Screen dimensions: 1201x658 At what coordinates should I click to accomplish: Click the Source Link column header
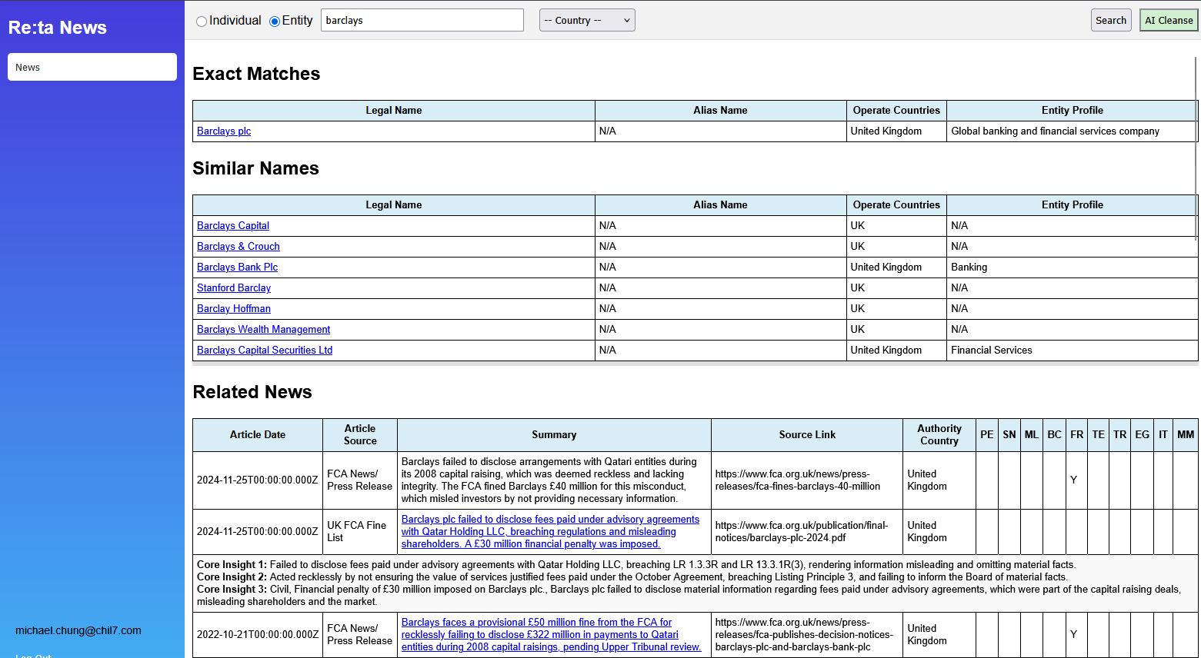(x=807, y=435)
